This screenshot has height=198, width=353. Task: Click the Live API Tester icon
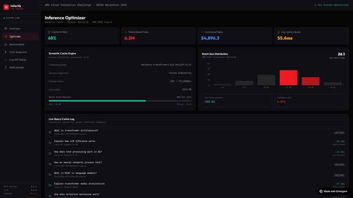[6, 60]
